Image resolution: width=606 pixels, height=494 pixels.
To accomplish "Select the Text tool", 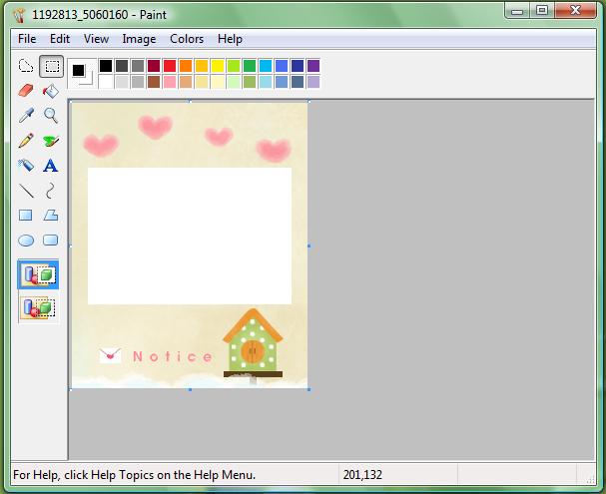I will pos(51,166).
